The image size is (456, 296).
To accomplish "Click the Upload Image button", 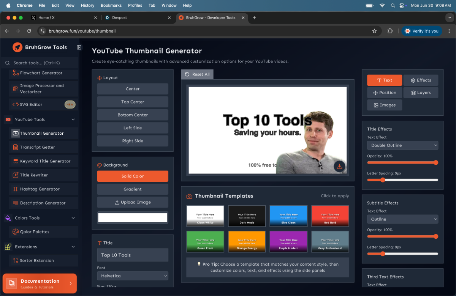I will point(133,202).
